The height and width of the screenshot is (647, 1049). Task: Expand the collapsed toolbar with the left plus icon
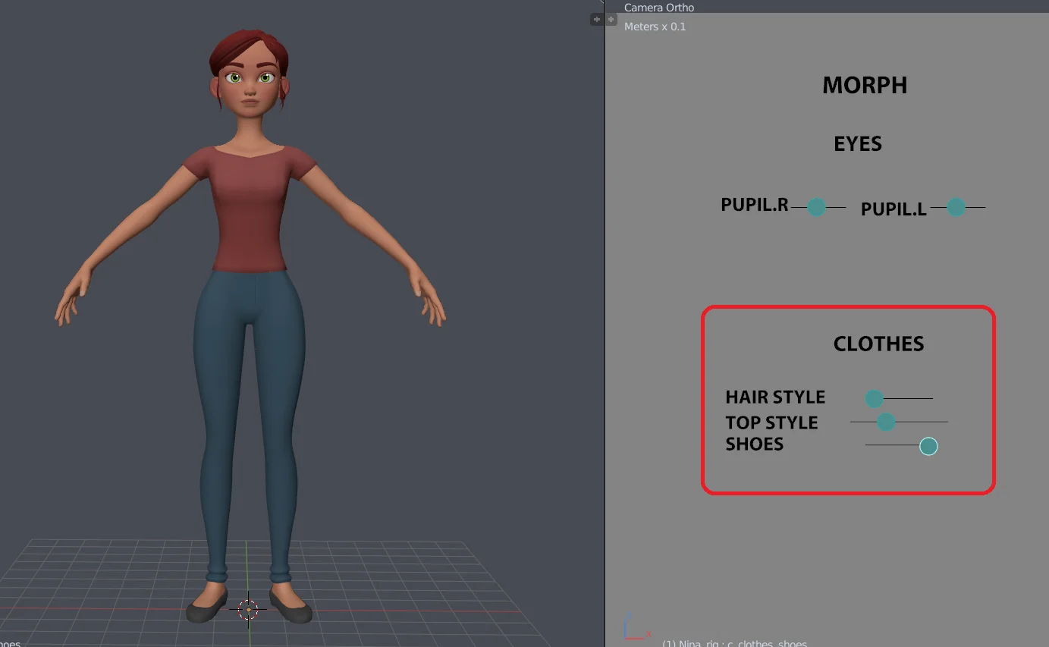pos(596,19)
